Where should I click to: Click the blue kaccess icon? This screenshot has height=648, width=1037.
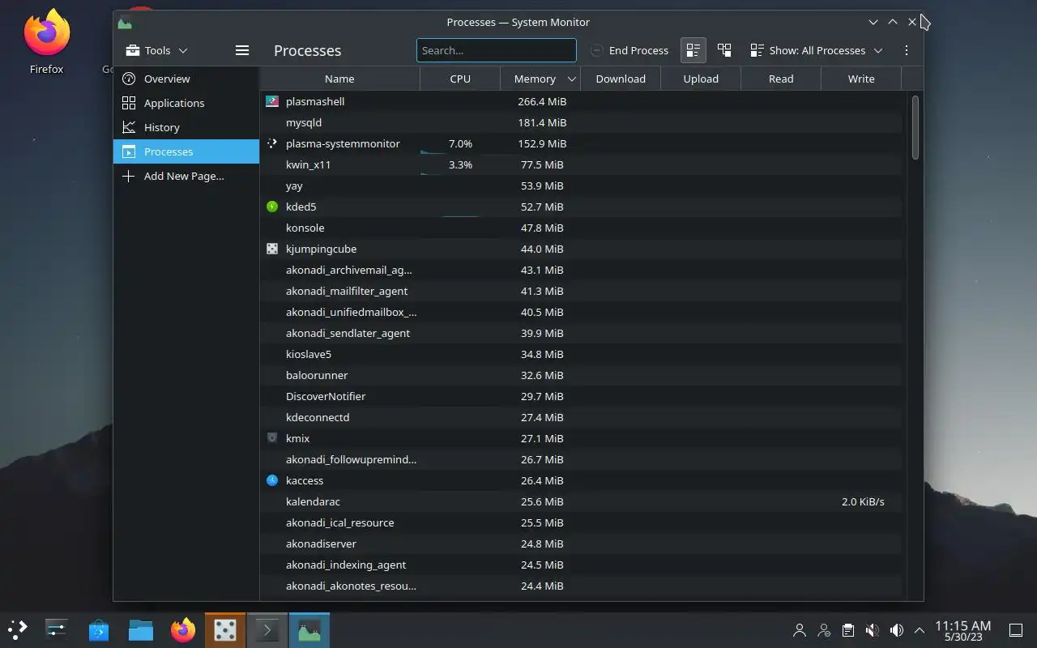click(x=272, y=480)
